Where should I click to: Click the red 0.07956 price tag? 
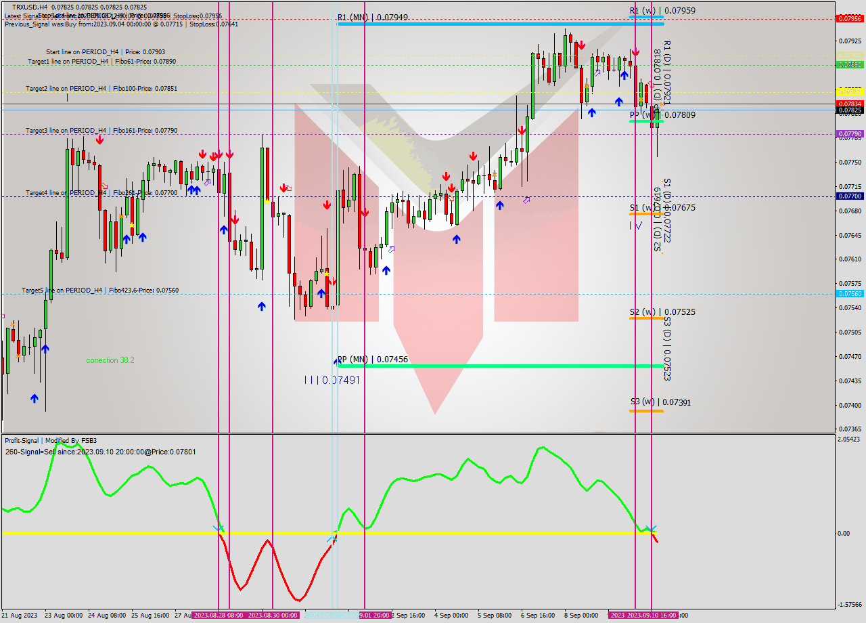pyautogui.click(x=850, y=19)
